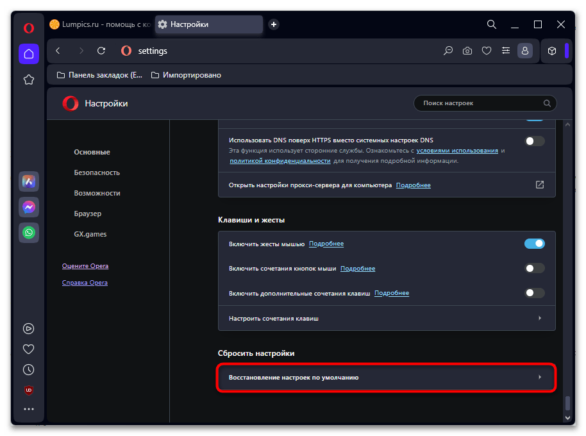The image size is (586, 436).
Task: Open the Справка Opera link
Action: [85, 283]
